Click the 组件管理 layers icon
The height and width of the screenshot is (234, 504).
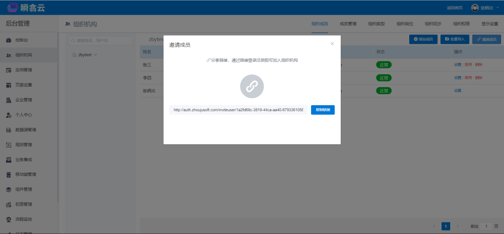(x=9, y=190)
